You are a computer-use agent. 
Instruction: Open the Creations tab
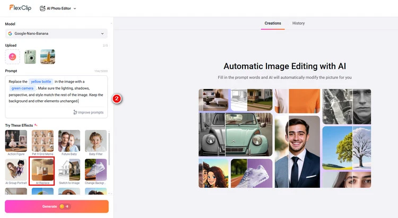coord(273,23)
